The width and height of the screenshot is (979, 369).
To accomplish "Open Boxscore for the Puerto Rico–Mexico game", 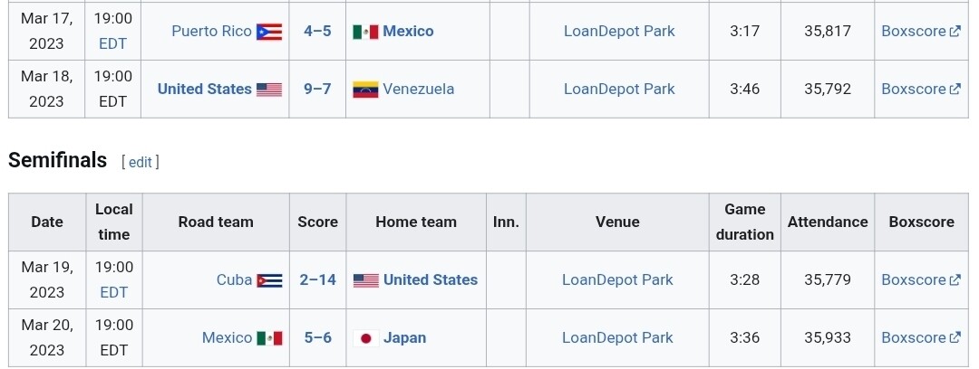I will pos(914,31).
